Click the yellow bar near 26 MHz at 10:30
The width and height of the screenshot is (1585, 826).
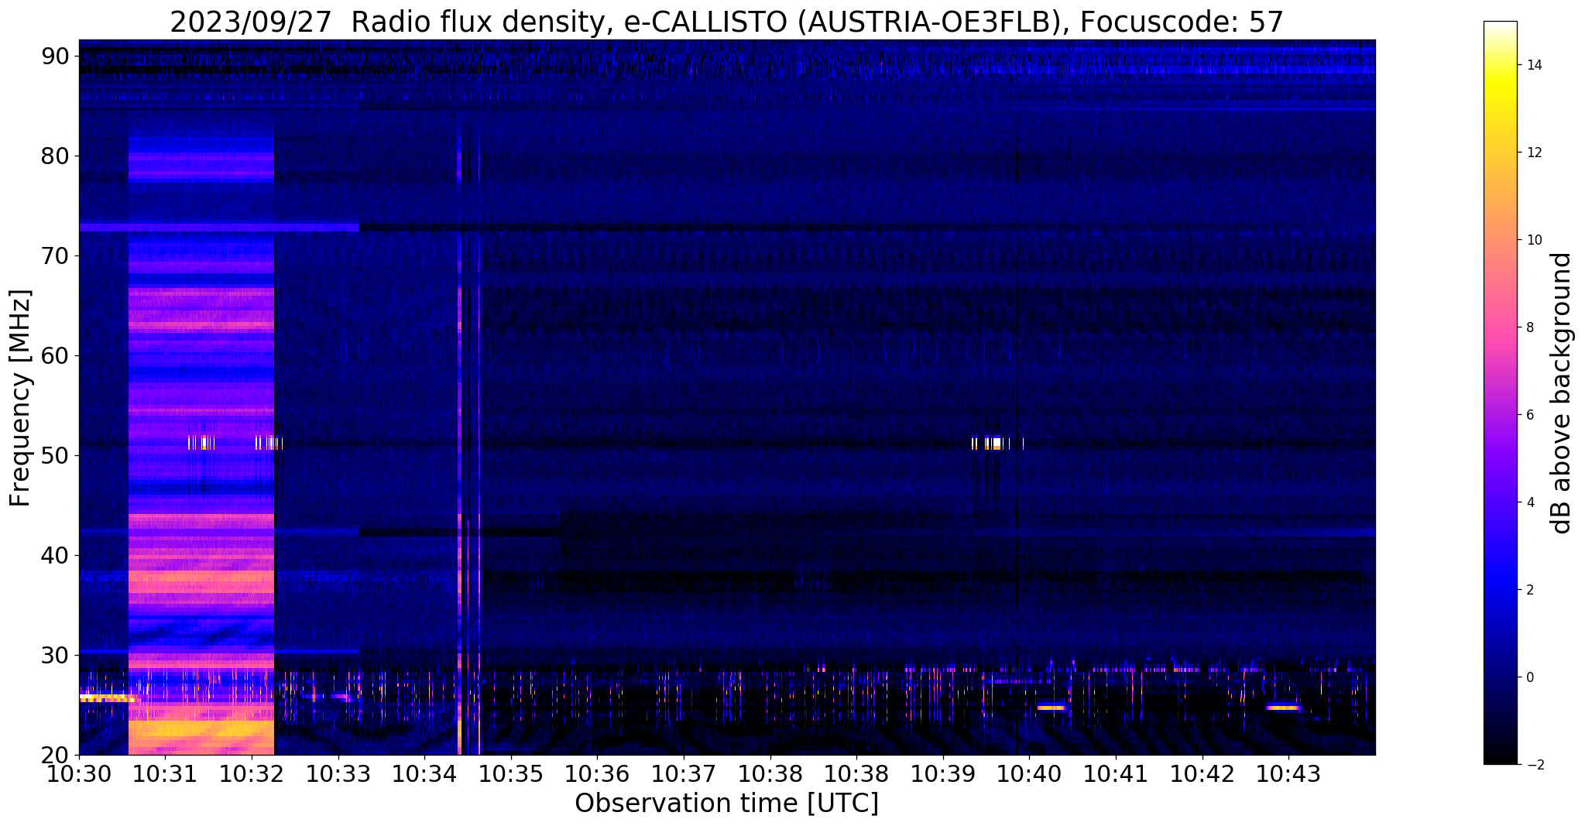pos(108,697)
